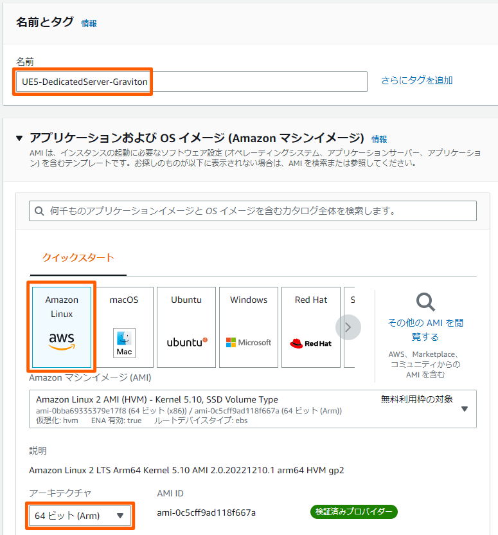Click the ubuntu logo

click(x=187, y=342)
